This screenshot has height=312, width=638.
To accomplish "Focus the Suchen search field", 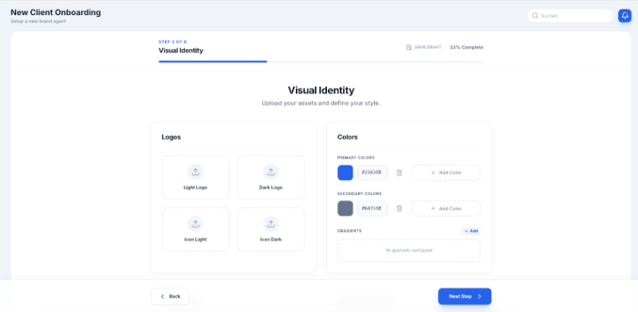I will pos(570,16).
